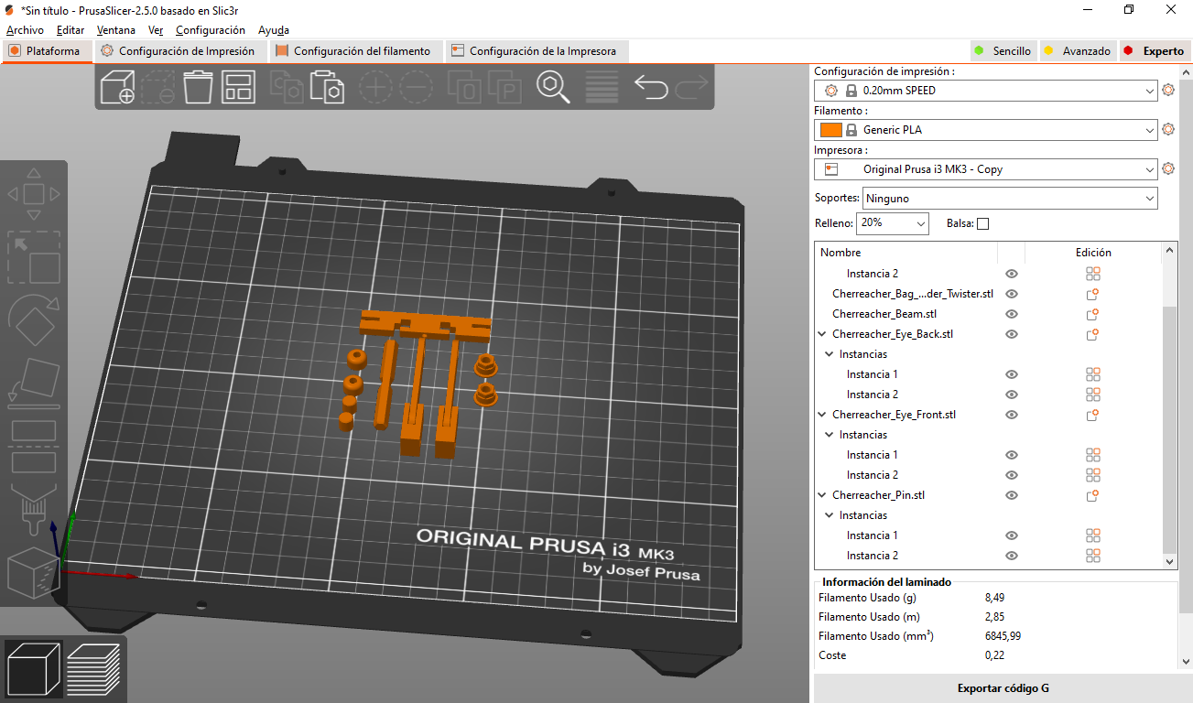Click the Add model toolbar icon
The width and height of the screenshot is (1193, 703).
point(117,87)
